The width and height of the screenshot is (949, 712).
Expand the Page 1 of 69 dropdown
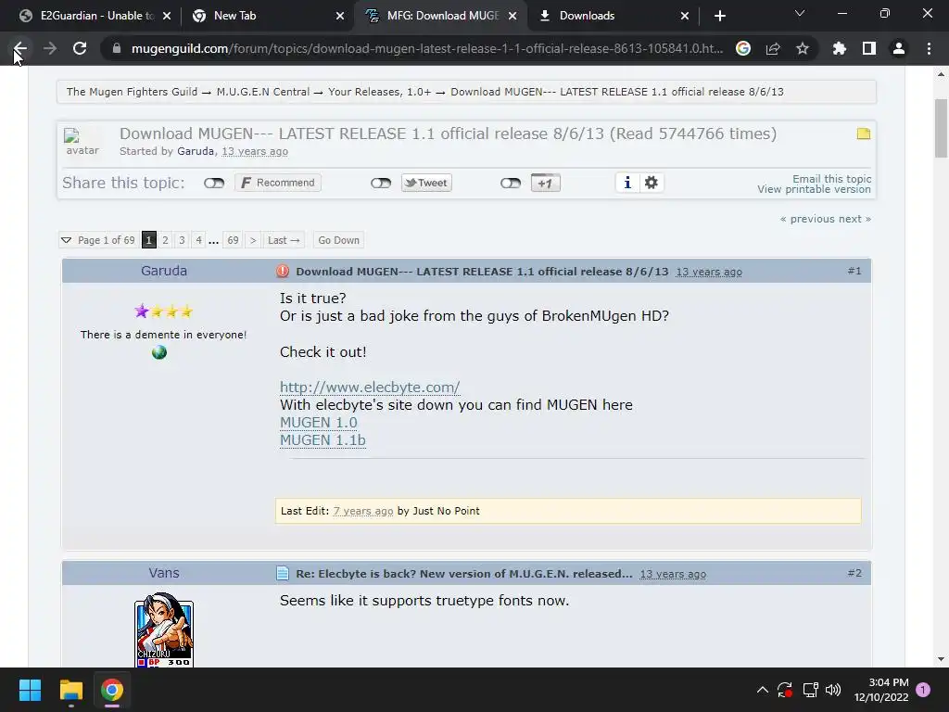[97, 240]
